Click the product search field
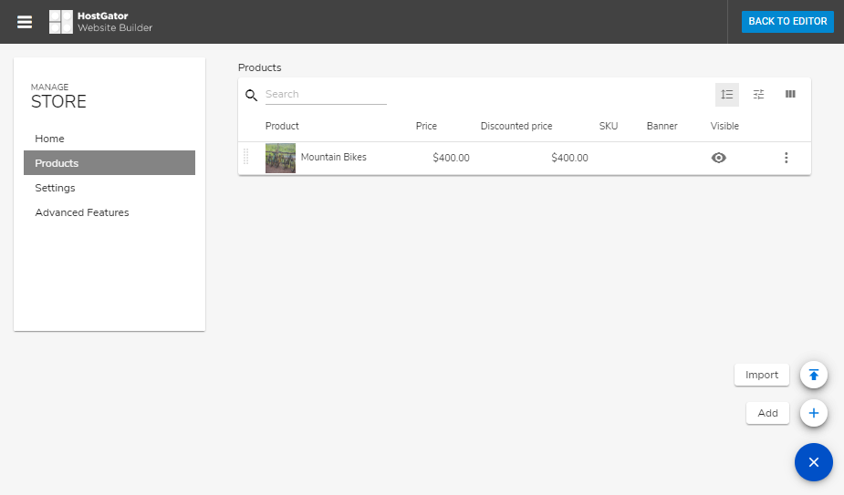Image resolution: width=844 pixels, height=495 pixels. (325, 95)
